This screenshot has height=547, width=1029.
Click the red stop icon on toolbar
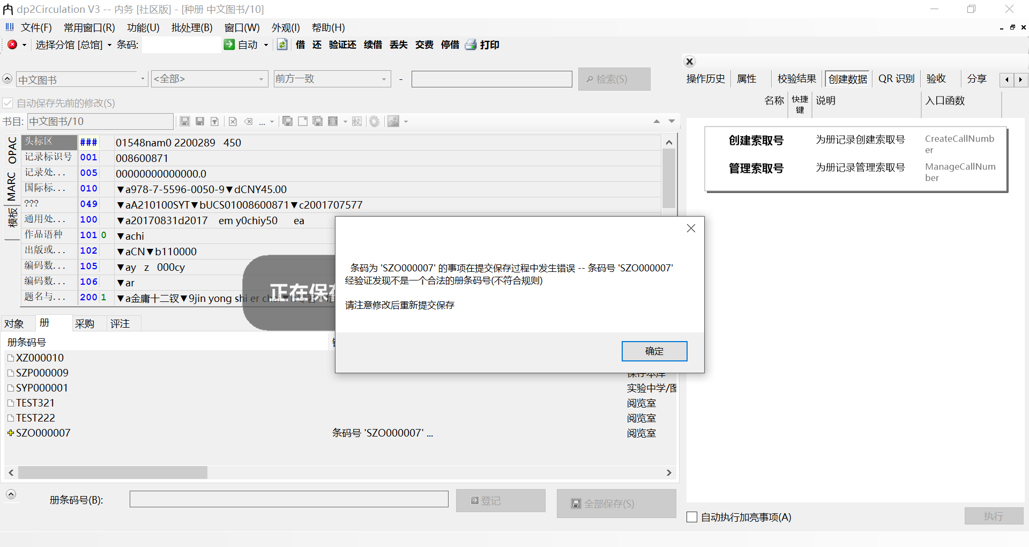coord(12,45)
